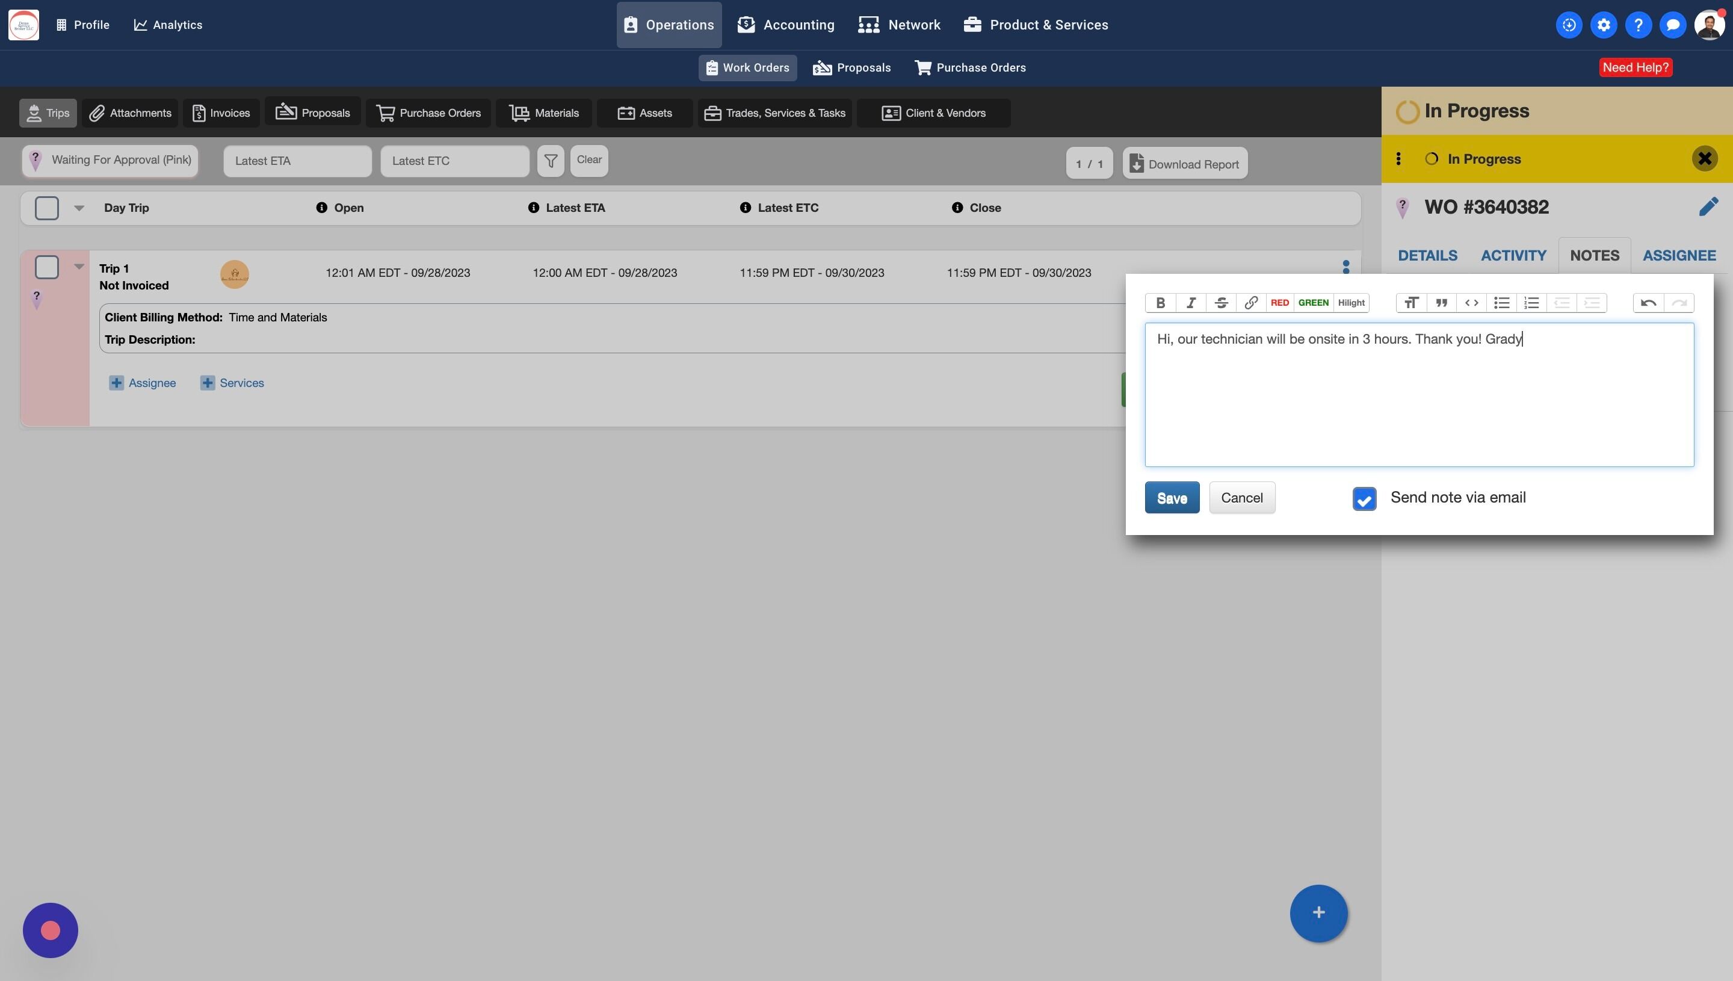Screen dimensions: 1733x981
Task: Undo last edit in note editor
Action: (1648, 303)
